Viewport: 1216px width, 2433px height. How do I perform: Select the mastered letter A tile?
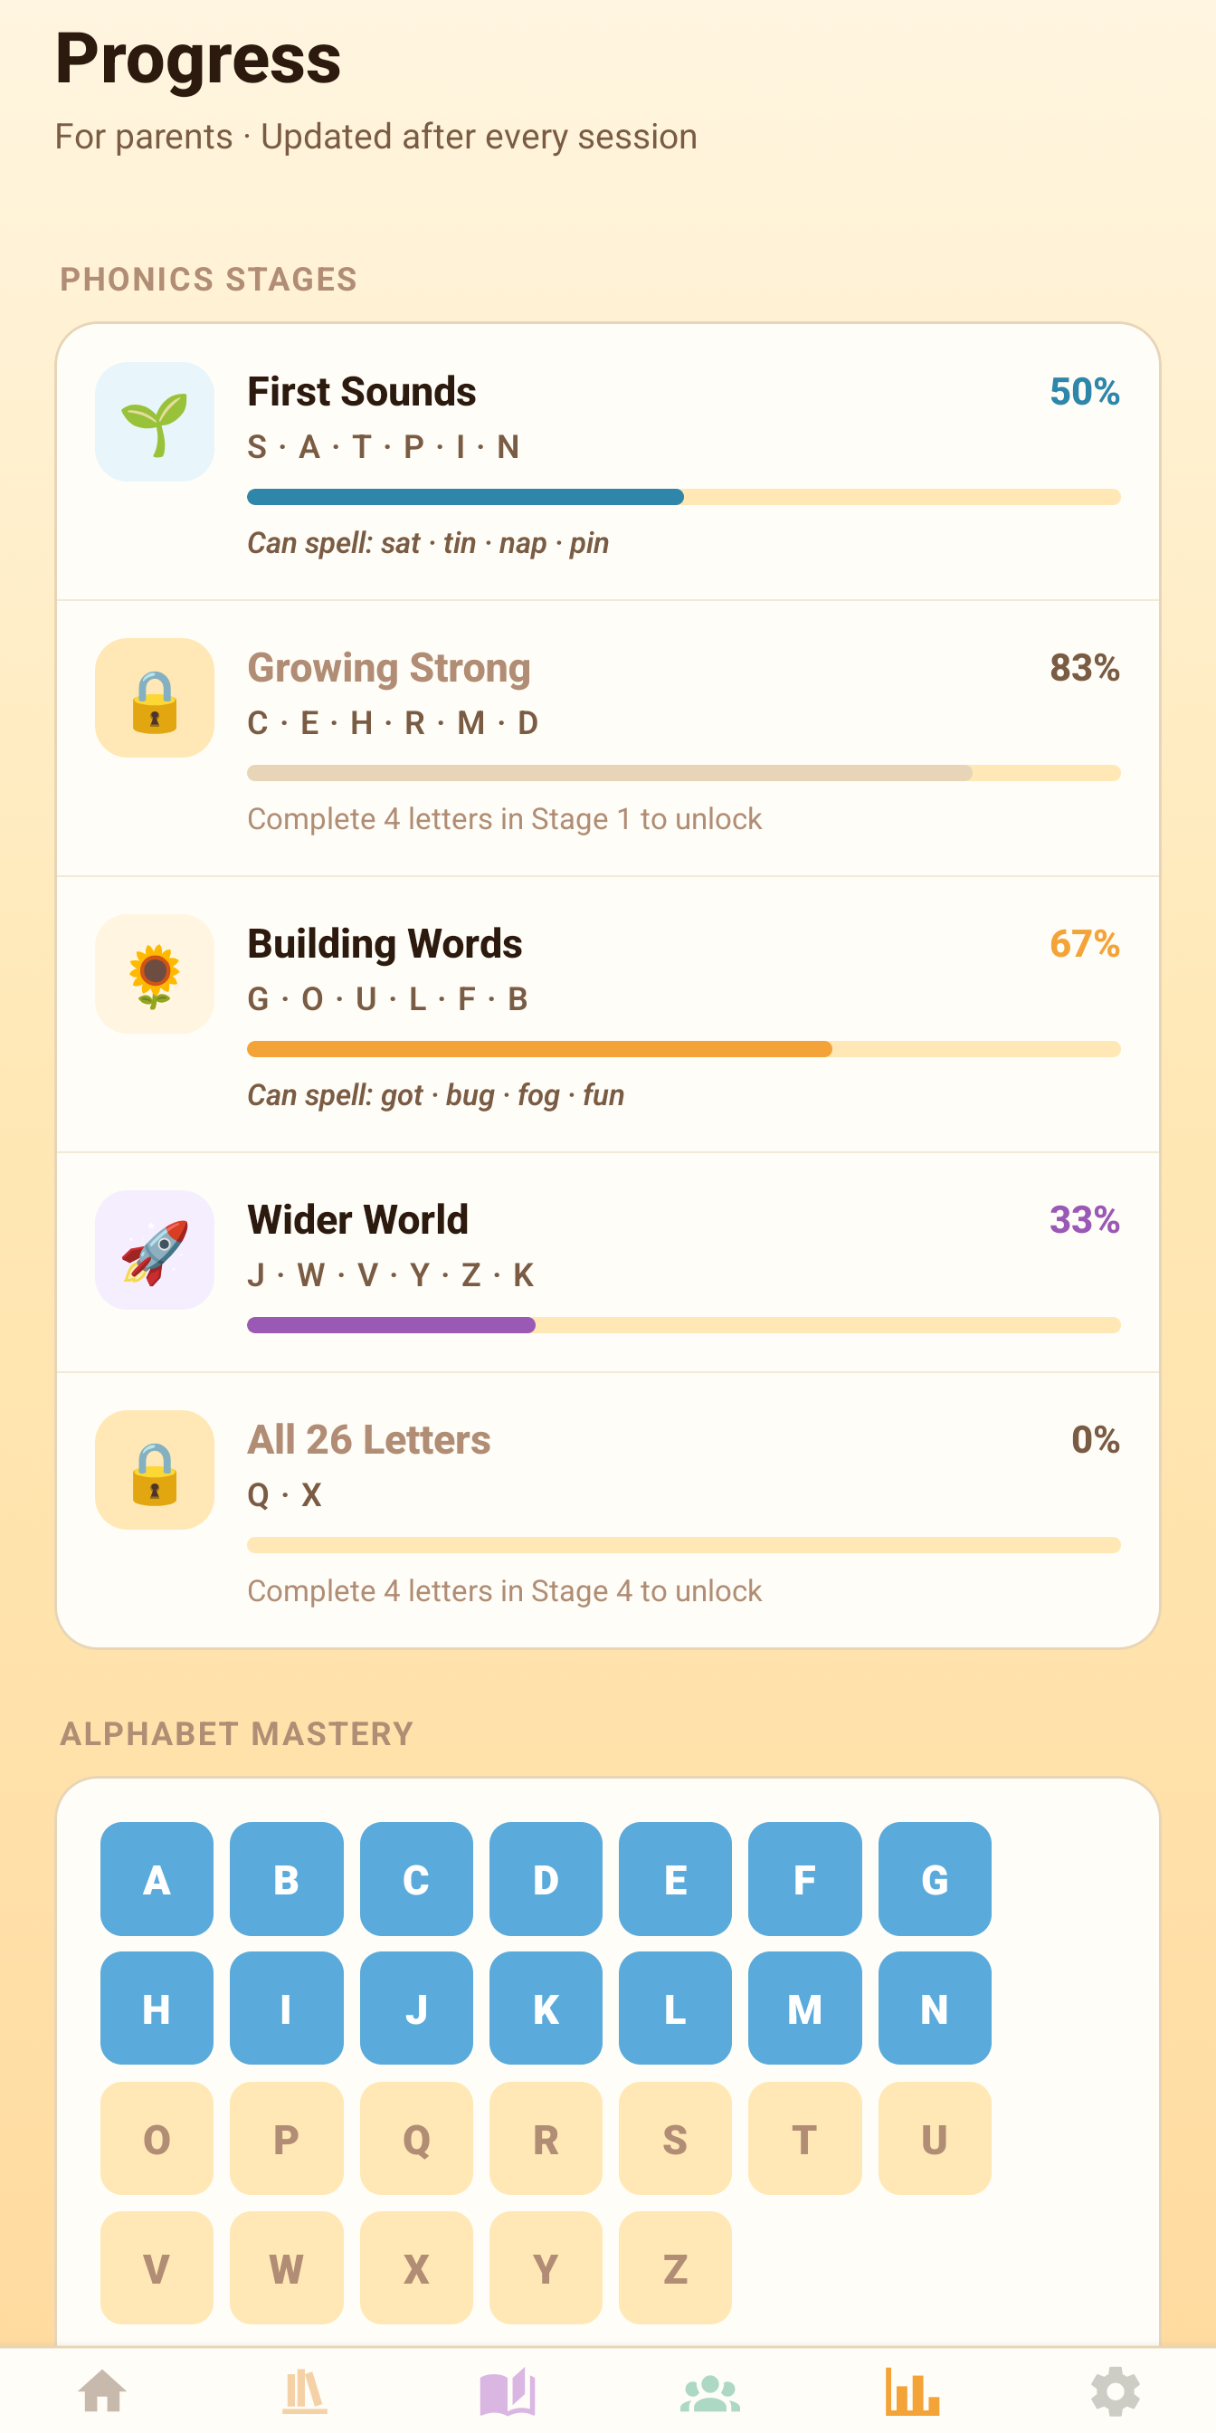pos(157,1878)
